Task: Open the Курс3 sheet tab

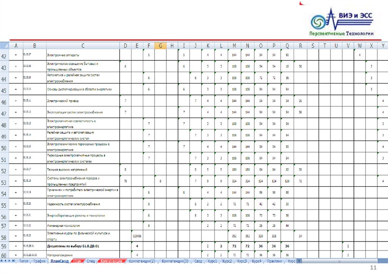Action: tap(242, 261)
